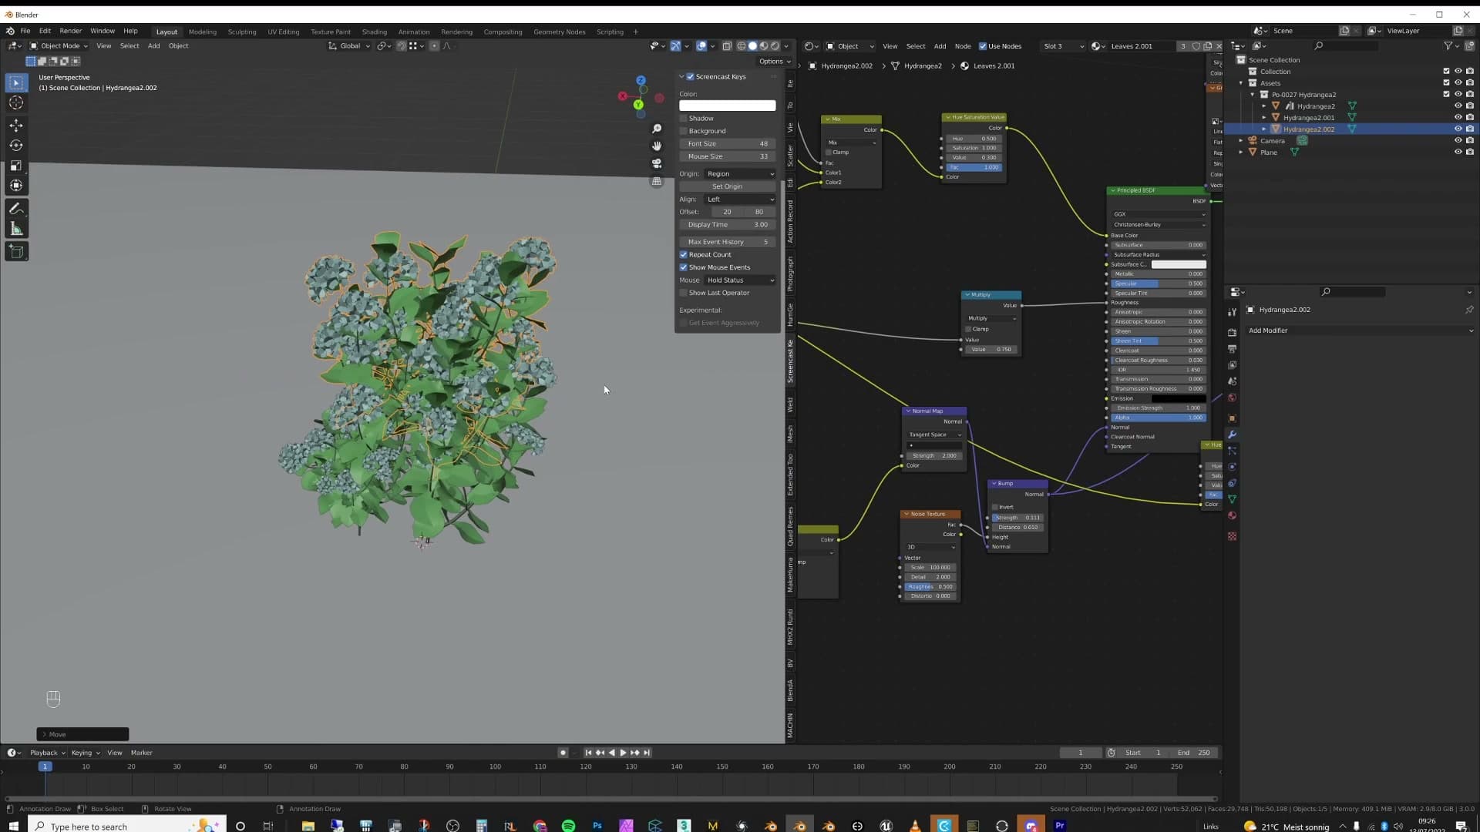Disable Repeat Count checkbox

tap(683, 255)
